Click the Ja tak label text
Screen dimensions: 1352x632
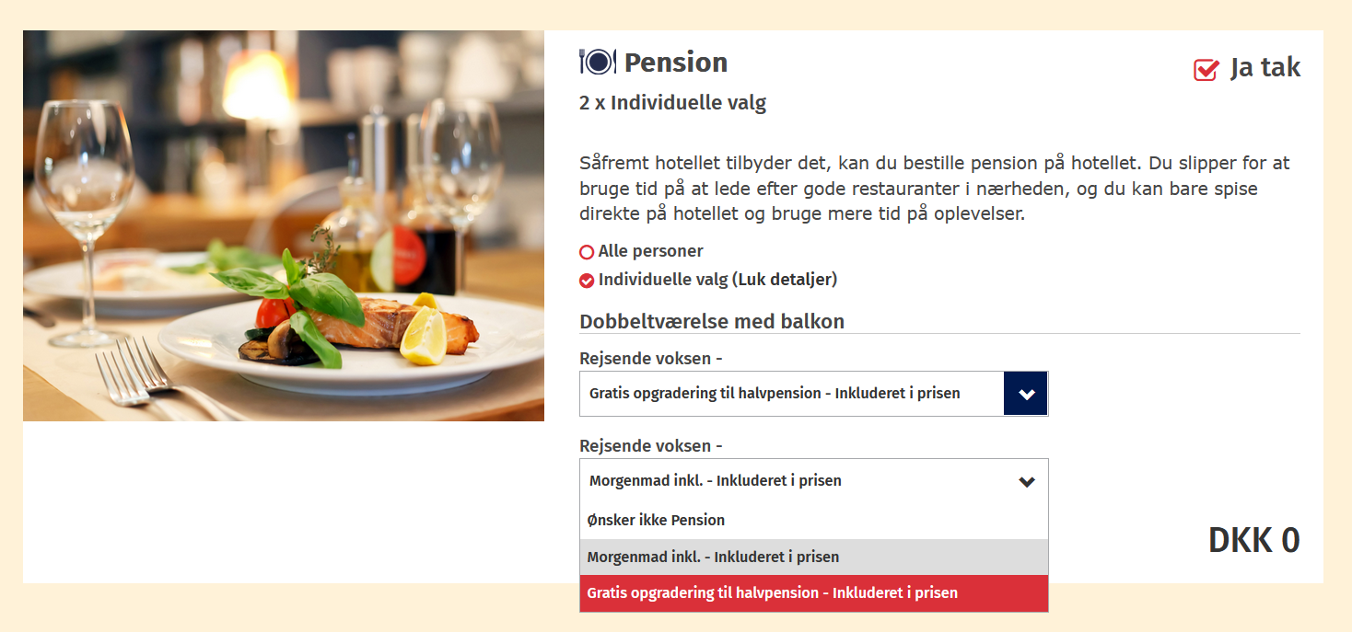[1265, 68]
